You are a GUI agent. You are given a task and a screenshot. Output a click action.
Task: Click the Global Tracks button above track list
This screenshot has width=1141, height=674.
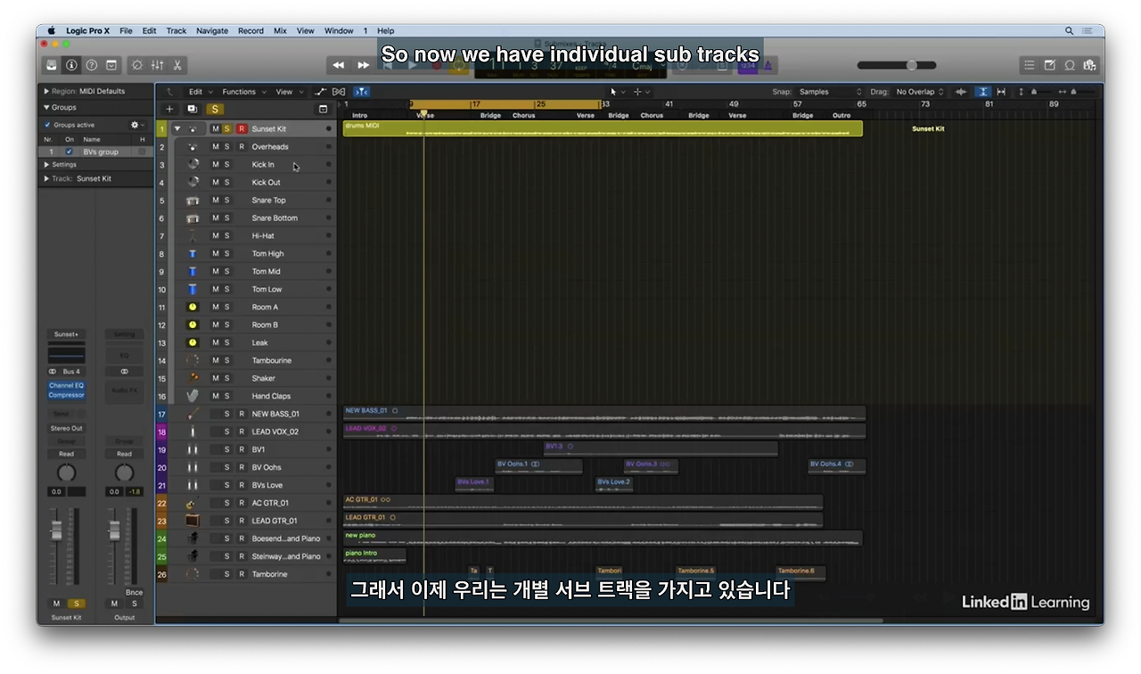[324, 109]
